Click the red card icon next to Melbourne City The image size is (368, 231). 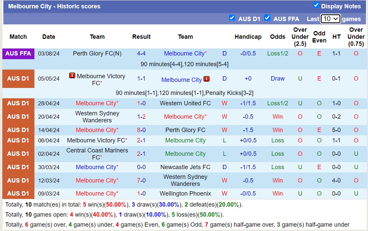tap(207, 80)
